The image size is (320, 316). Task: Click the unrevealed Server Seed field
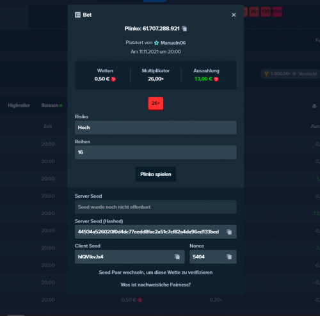click(156, 207)
